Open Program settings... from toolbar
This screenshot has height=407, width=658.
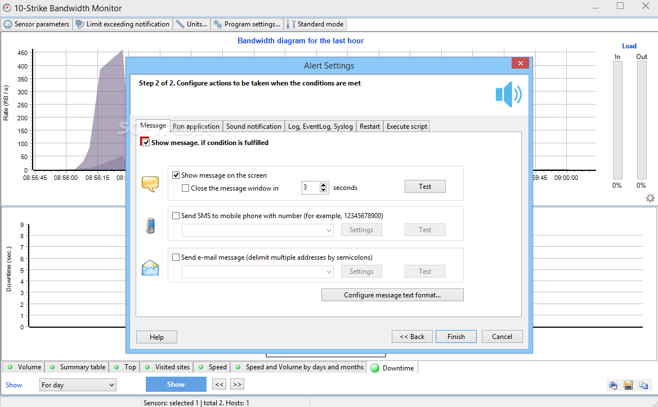point(247,24)
